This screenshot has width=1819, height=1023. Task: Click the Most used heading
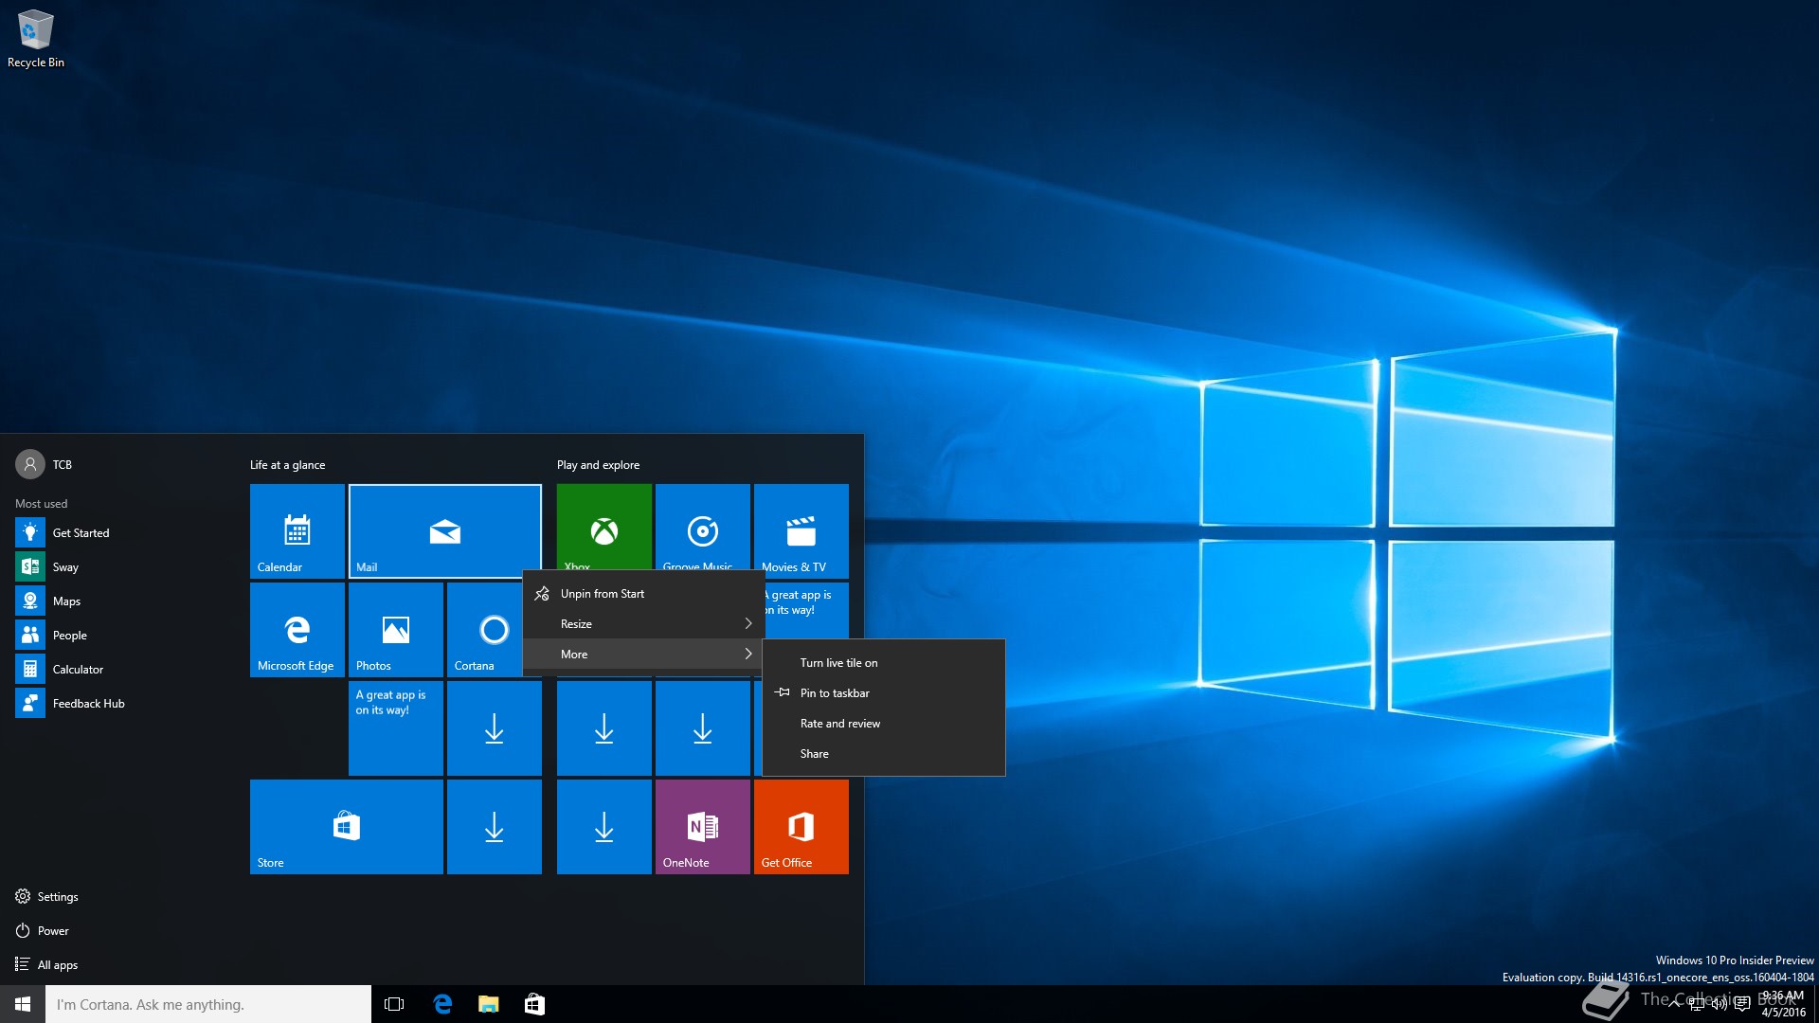41,504
